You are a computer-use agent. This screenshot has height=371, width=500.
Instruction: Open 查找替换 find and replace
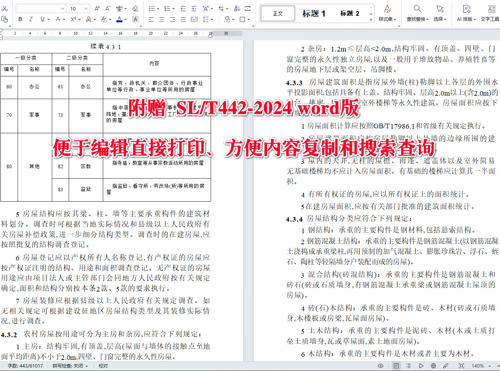point(417,13)
